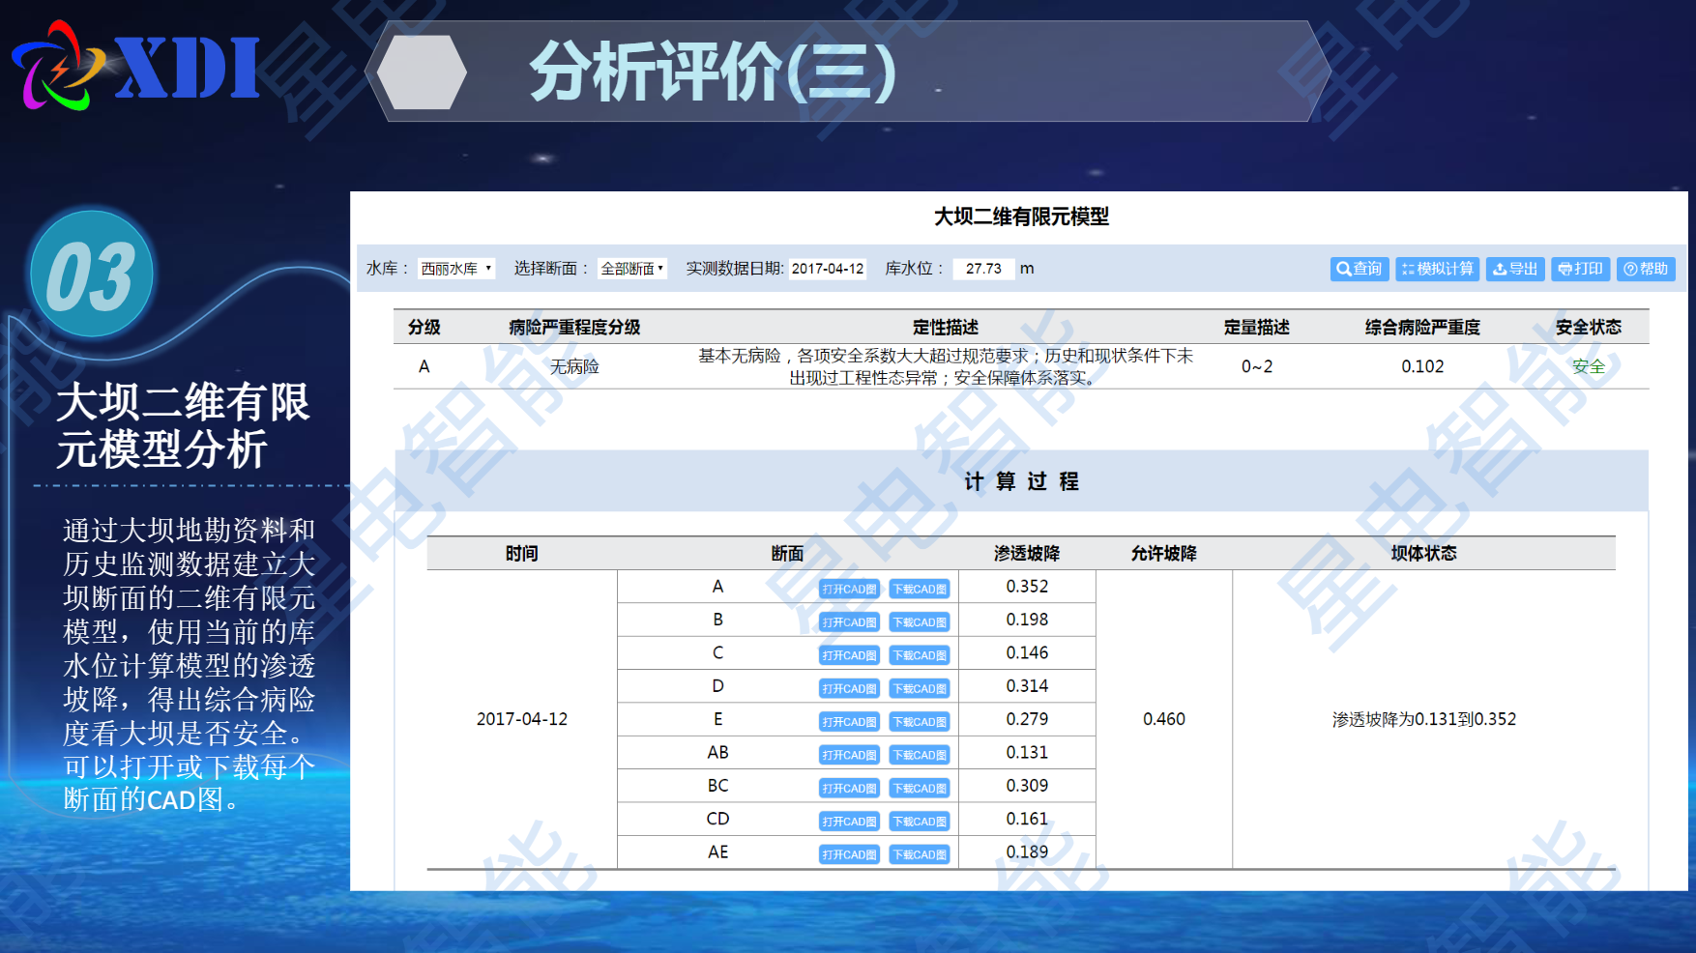The width and height of the screenshot is (1696, 953).
Task: Download CAD drawing for section B
Action: click(x=920, y=622)
